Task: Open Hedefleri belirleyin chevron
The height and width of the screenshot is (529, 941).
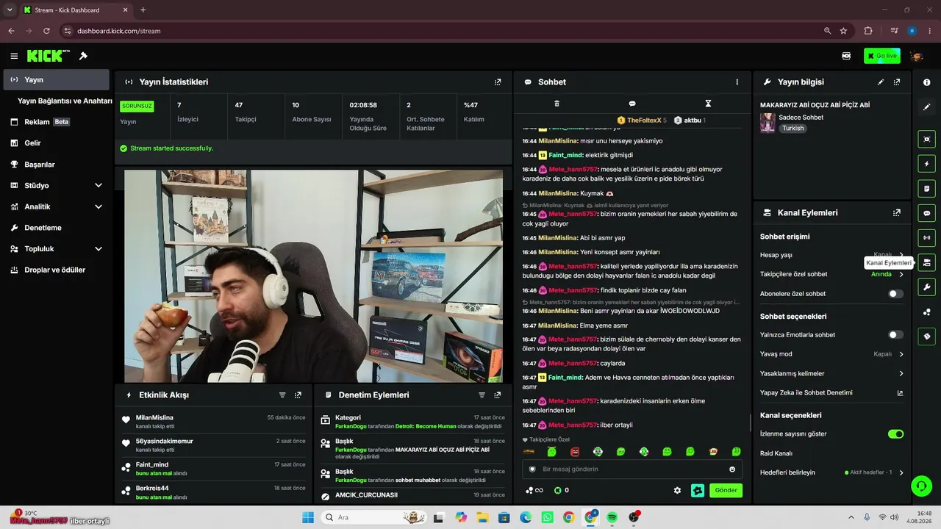Action: pos(901,472)
